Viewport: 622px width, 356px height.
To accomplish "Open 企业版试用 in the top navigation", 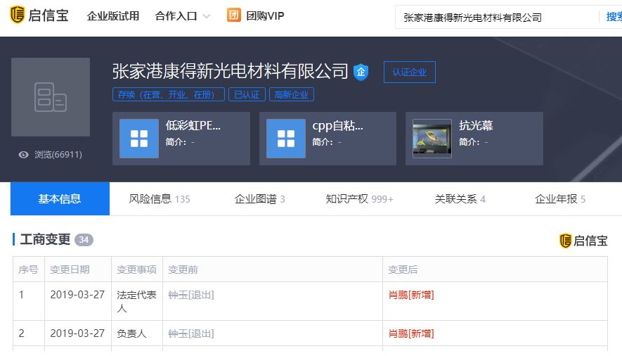I will (112, 16).
